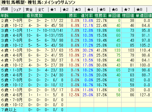This screenshot has width=152, height=112.
Task: Open the 賞金 tab
Action: [30, 10]
